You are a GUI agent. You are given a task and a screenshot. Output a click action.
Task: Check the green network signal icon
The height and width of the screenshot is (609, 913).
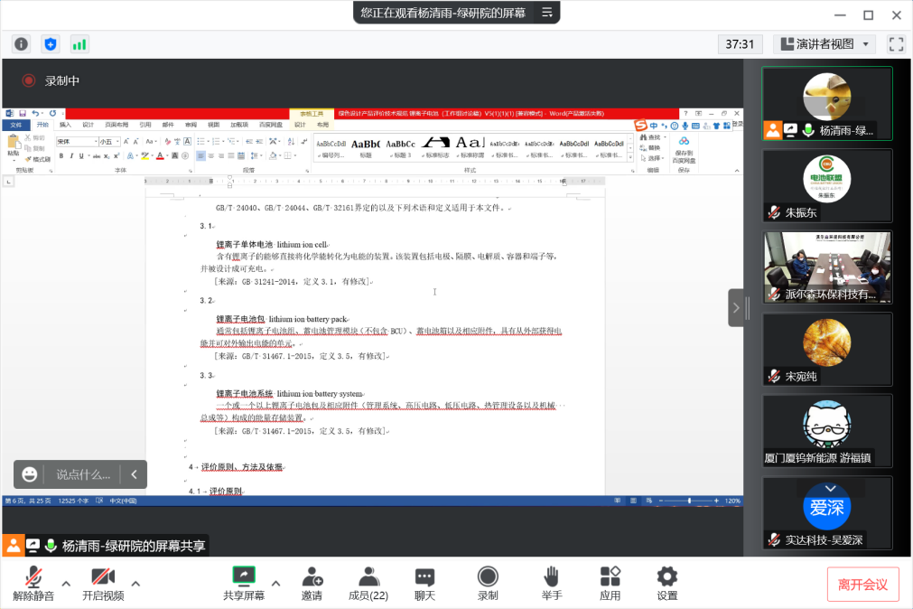pos(79,44)
